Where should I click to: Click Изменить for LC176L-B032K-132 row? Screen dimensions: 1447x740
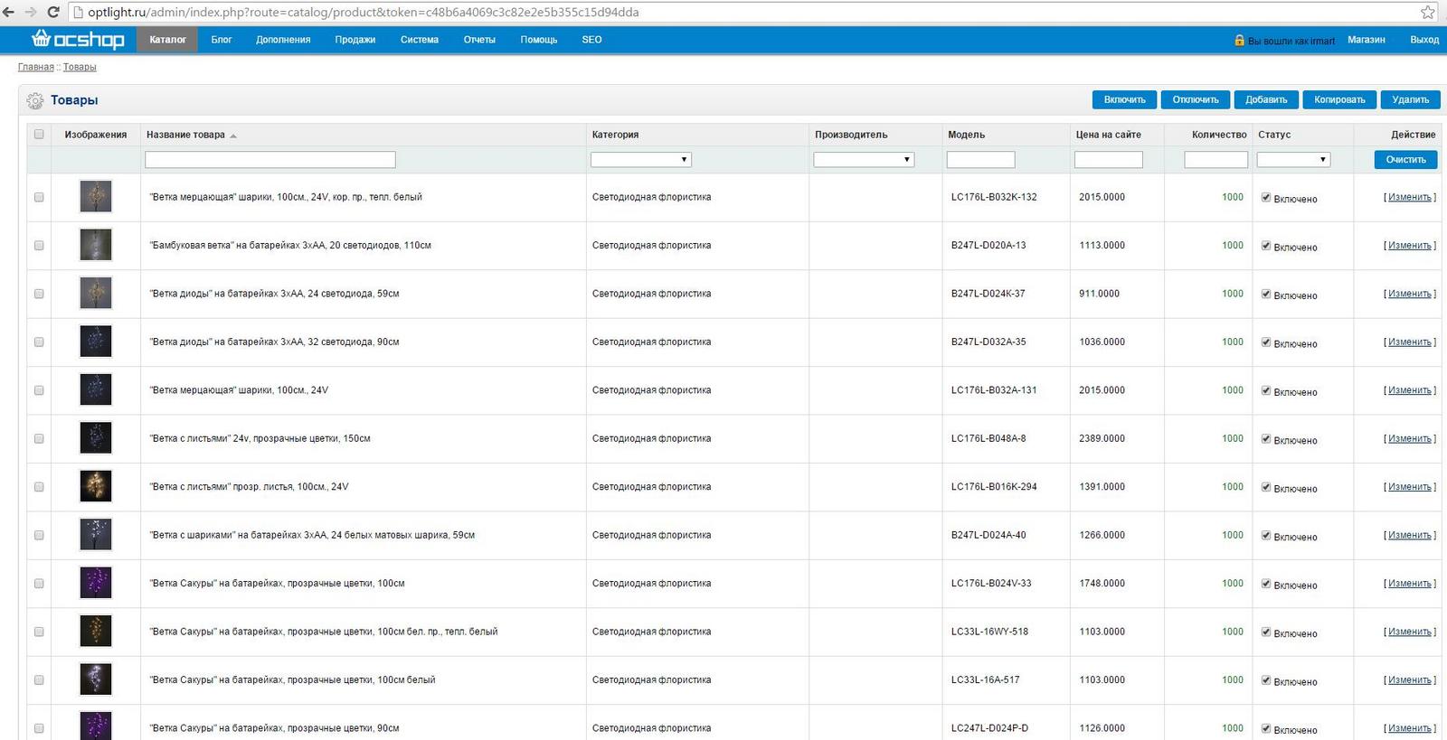tap(1410, 197)
